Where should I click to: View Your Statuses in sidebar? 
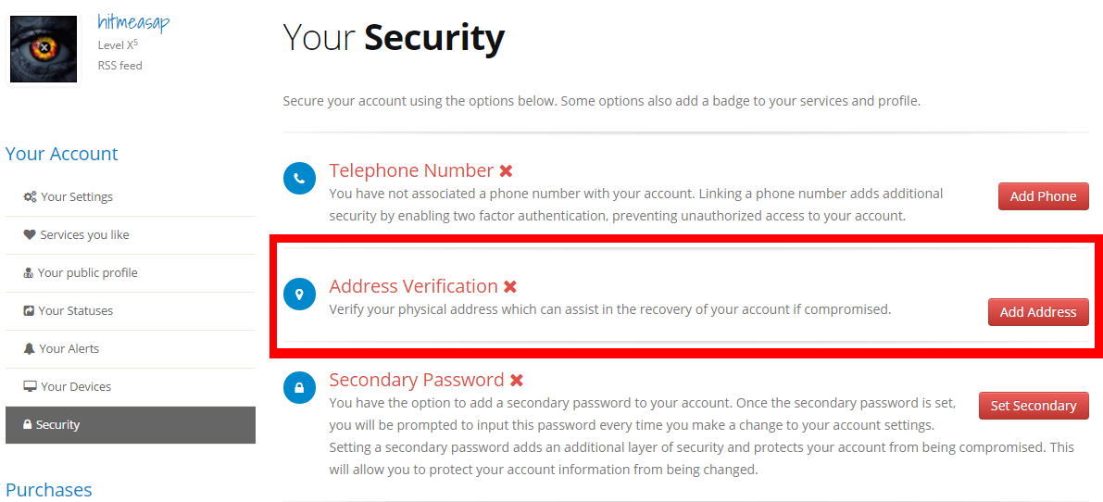point(75,310)
